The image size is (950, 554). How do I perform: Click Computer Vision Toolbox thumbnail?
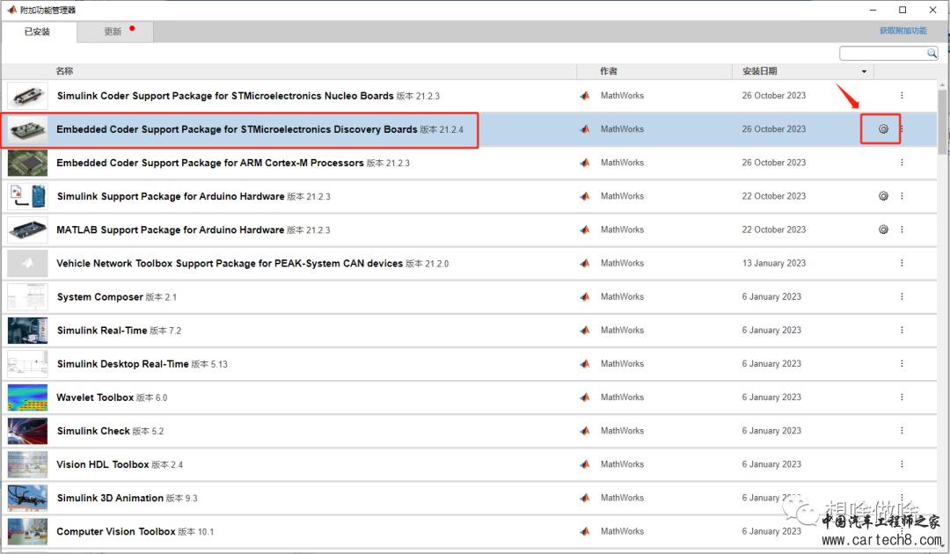[27, 531]
